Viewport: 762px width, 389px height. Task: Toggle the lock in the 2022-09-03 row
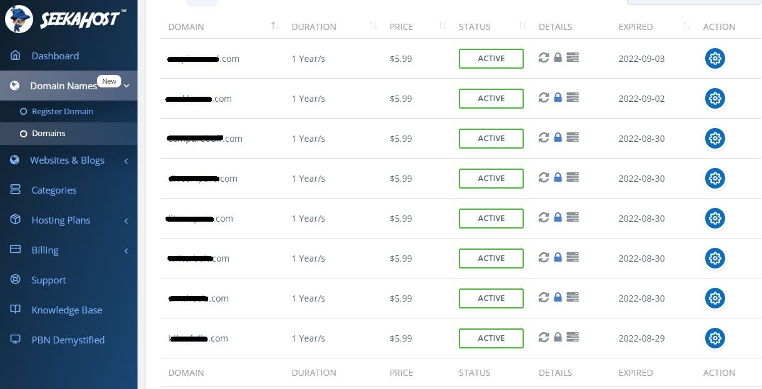coord(558,58)
